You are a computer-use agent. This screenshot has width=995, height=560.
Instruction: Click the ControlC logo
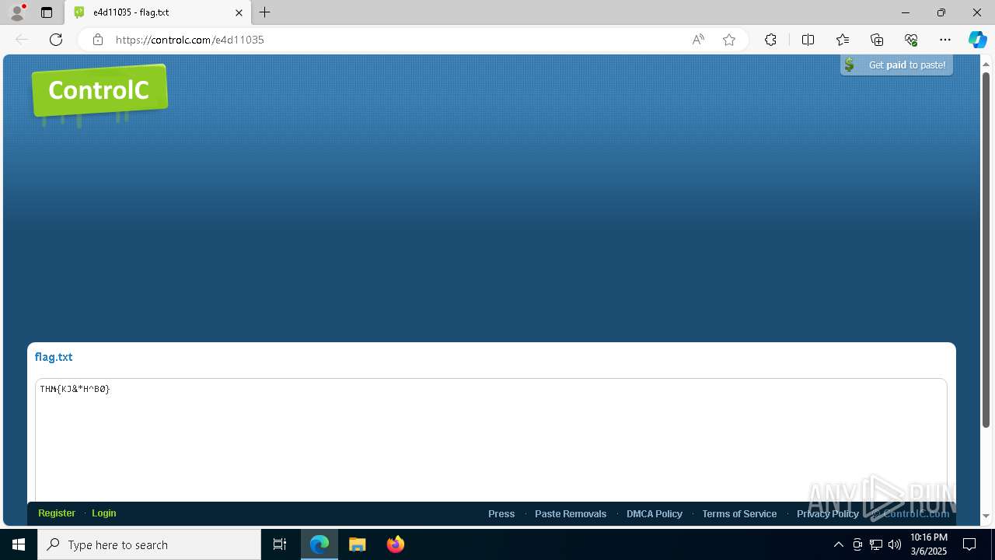click(x=99, y=92)
